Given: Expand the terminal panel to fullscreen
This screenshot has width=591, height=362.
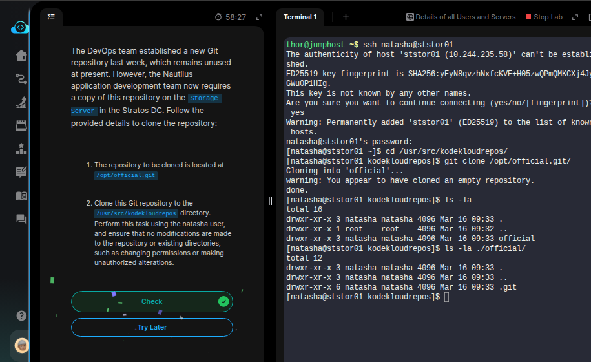Looking at the screenshot, I should pos(579,17).
